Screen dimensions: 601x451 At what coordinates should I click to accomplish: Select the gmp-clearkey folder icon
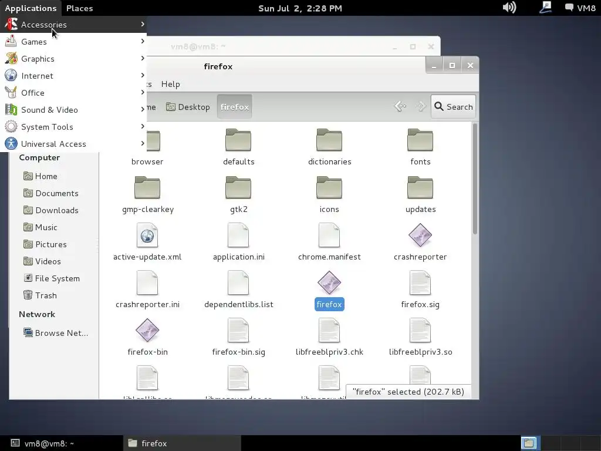(x=147, y=187)
